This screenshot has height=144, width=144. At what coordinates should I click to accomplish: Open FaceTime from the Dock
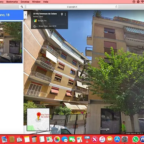coord(72,140)
